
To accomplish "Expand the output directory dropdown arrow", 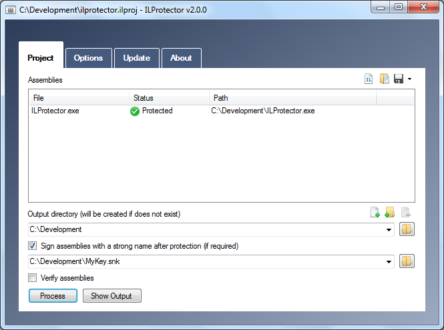I will (389, 229).
